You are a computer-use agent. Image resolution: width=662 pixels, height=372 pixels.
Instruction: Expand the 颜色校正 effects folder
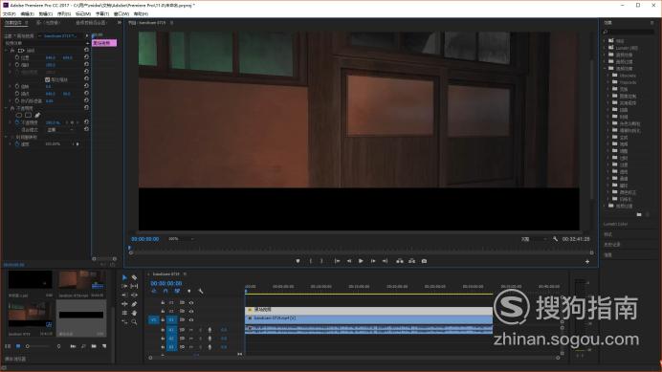pyautogui.click(x=608, y=192)
